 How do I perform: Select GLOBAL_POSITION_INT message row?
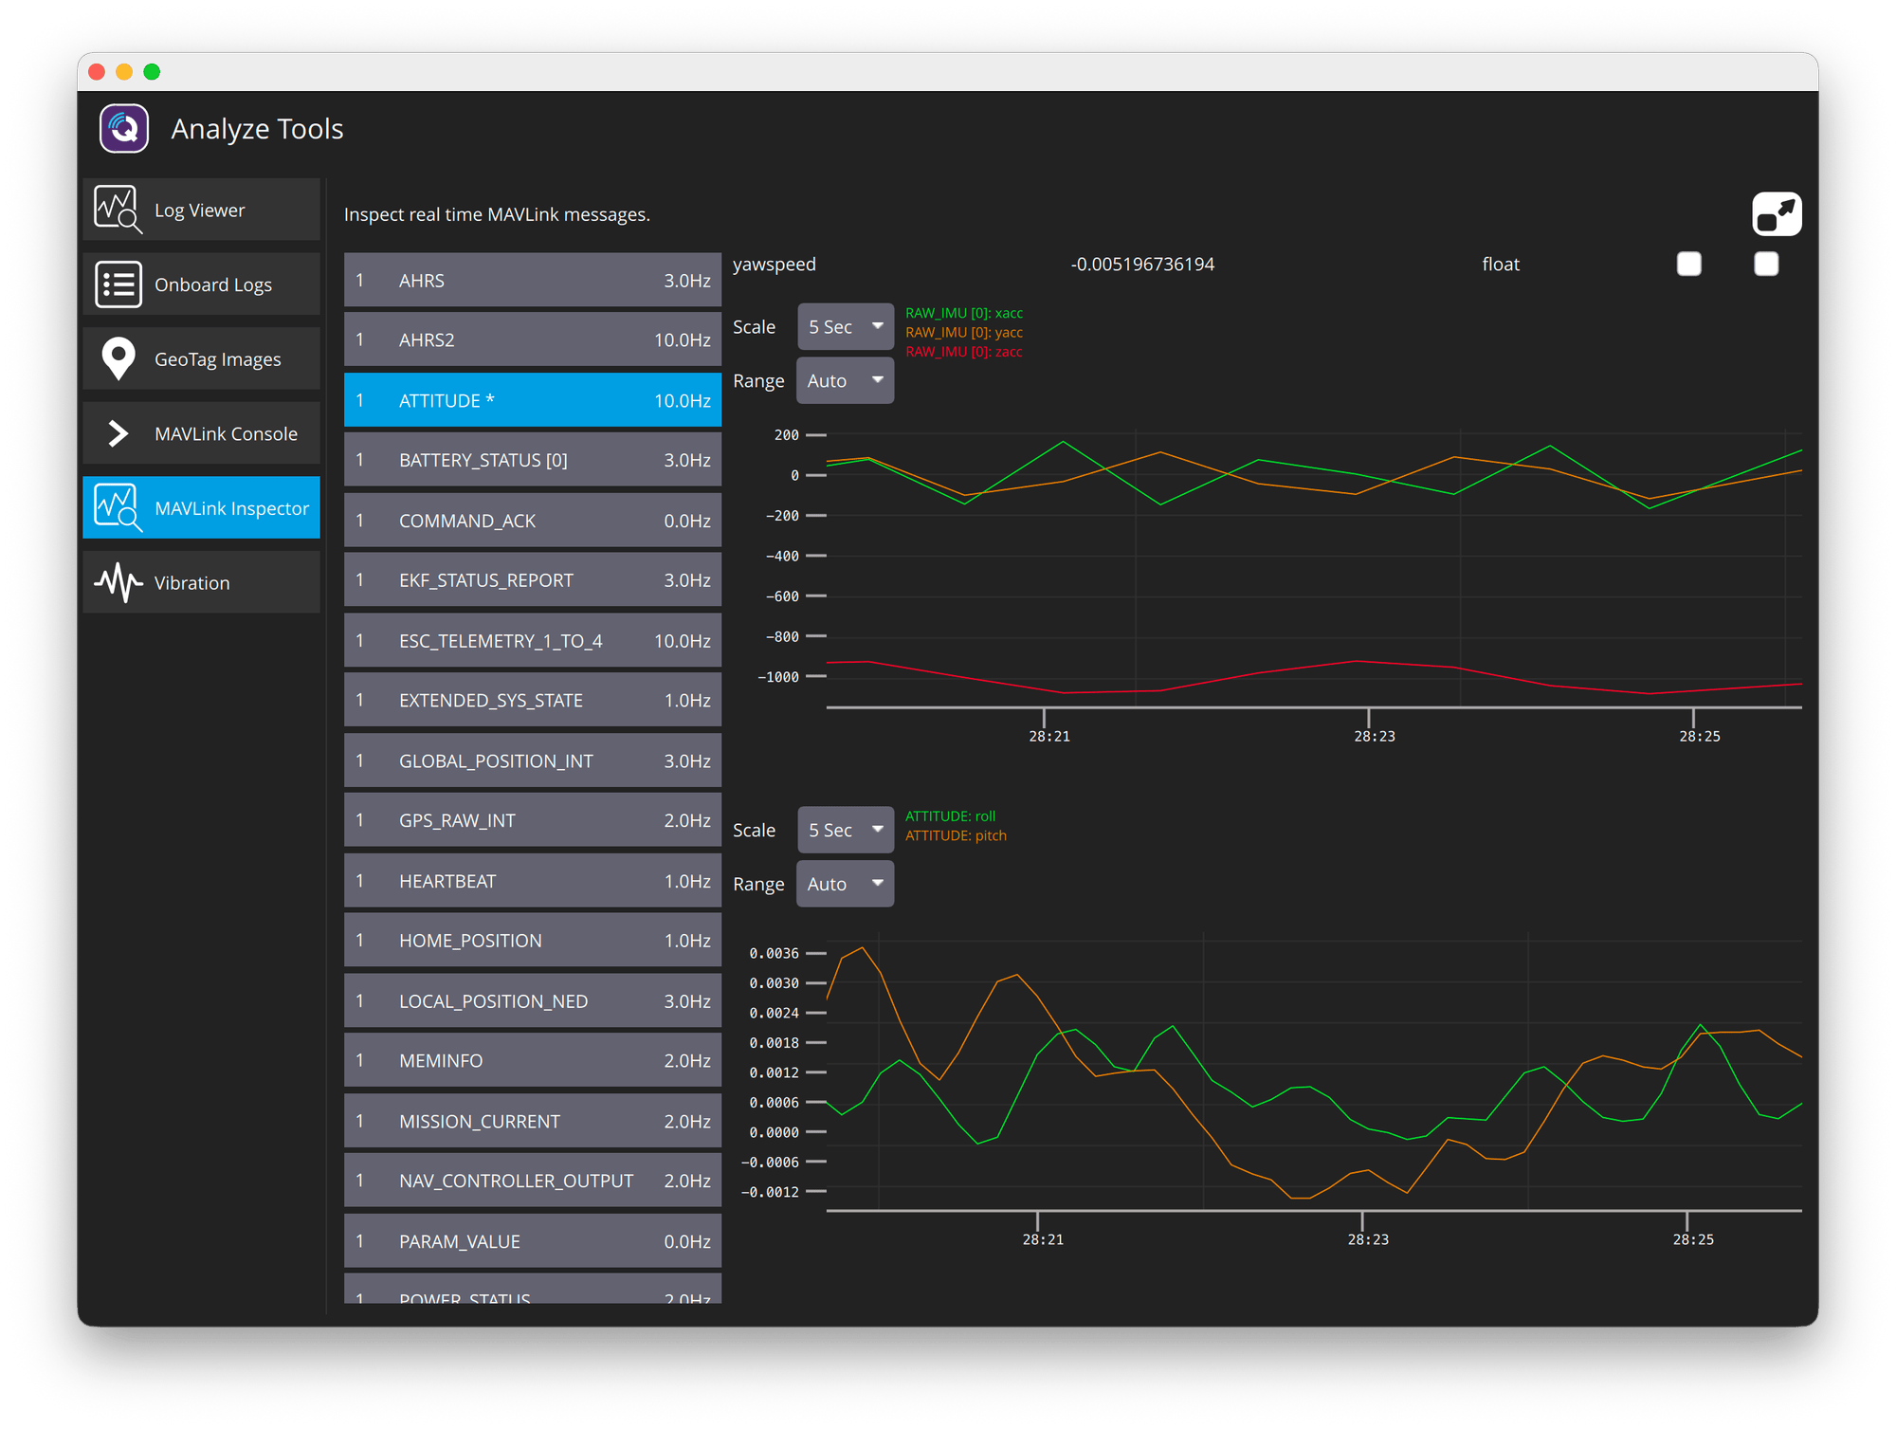[532, 760]
